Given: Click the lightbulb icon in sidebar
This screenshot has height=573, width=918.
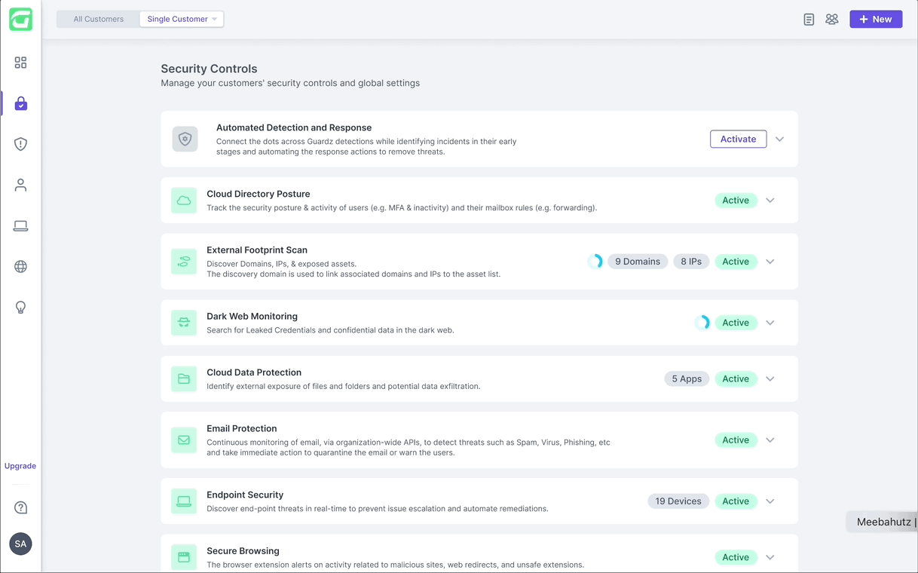Looking at the screenshot, I should click(x=20, y=307).
